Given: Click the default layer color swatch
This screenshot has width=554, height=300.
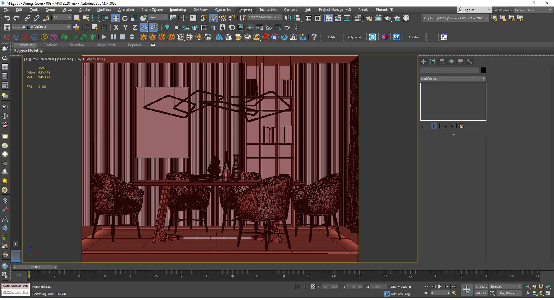Looking at the screenshot, I should [x=29, y=27].
